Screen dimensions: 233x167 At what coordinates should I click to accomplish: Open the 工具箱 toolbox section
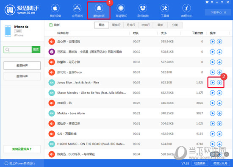[x=165, y=11]
